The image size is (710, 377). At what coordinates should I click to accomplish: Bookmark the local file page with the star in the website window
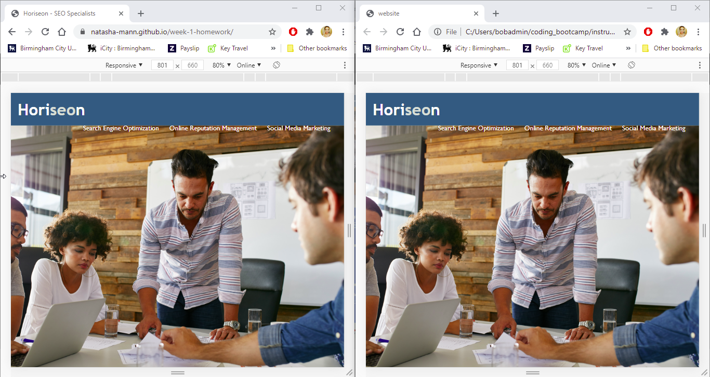[x=627, y=32]
